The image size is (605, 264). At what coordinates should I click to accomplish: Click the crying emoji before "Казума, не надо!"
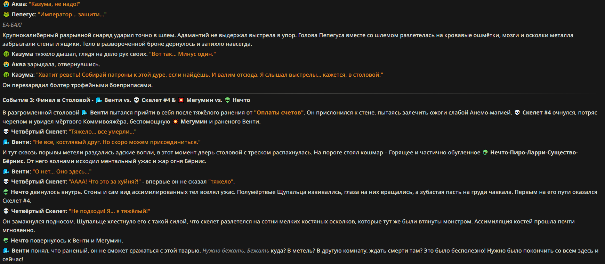6,4
